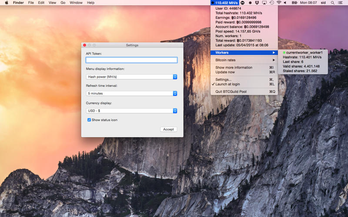This screenshot has height=217, width=348.
Task: Select Show more information menu item
Action: pos(244,67)
